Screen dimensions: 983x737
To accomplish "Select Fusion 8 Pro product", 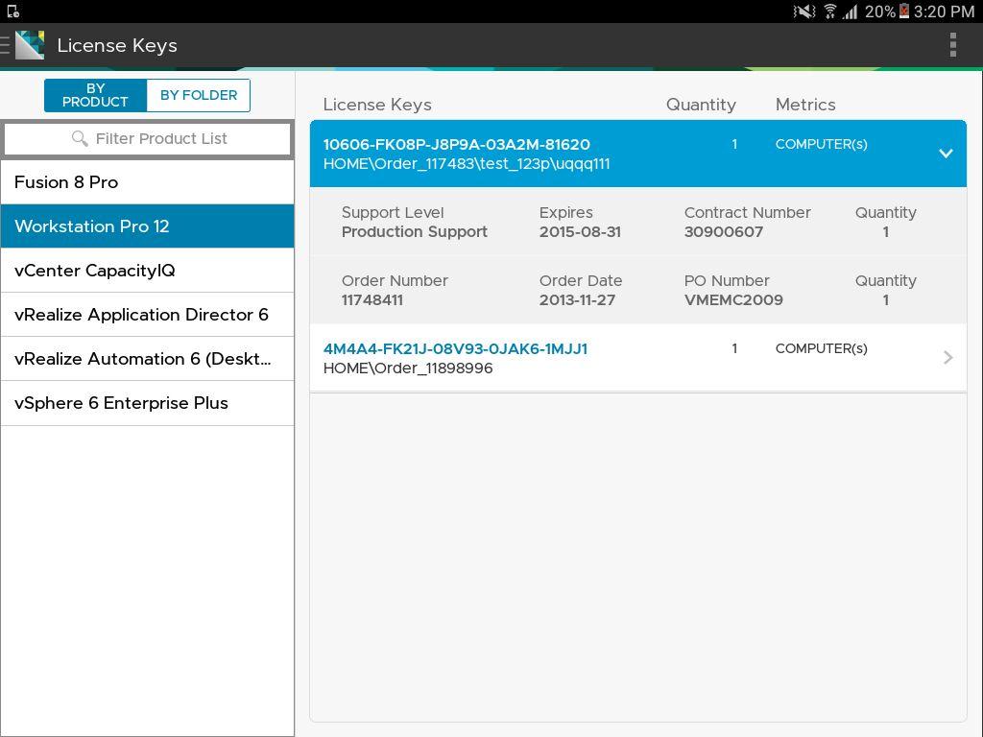I will [x=147, y=181].
